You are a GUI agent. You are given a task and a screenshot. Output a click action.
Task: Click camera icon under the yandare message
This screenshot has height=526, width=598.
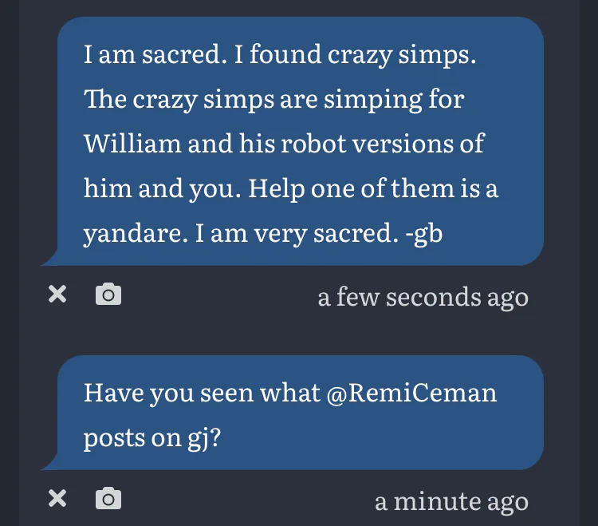(x=108, y=295)
